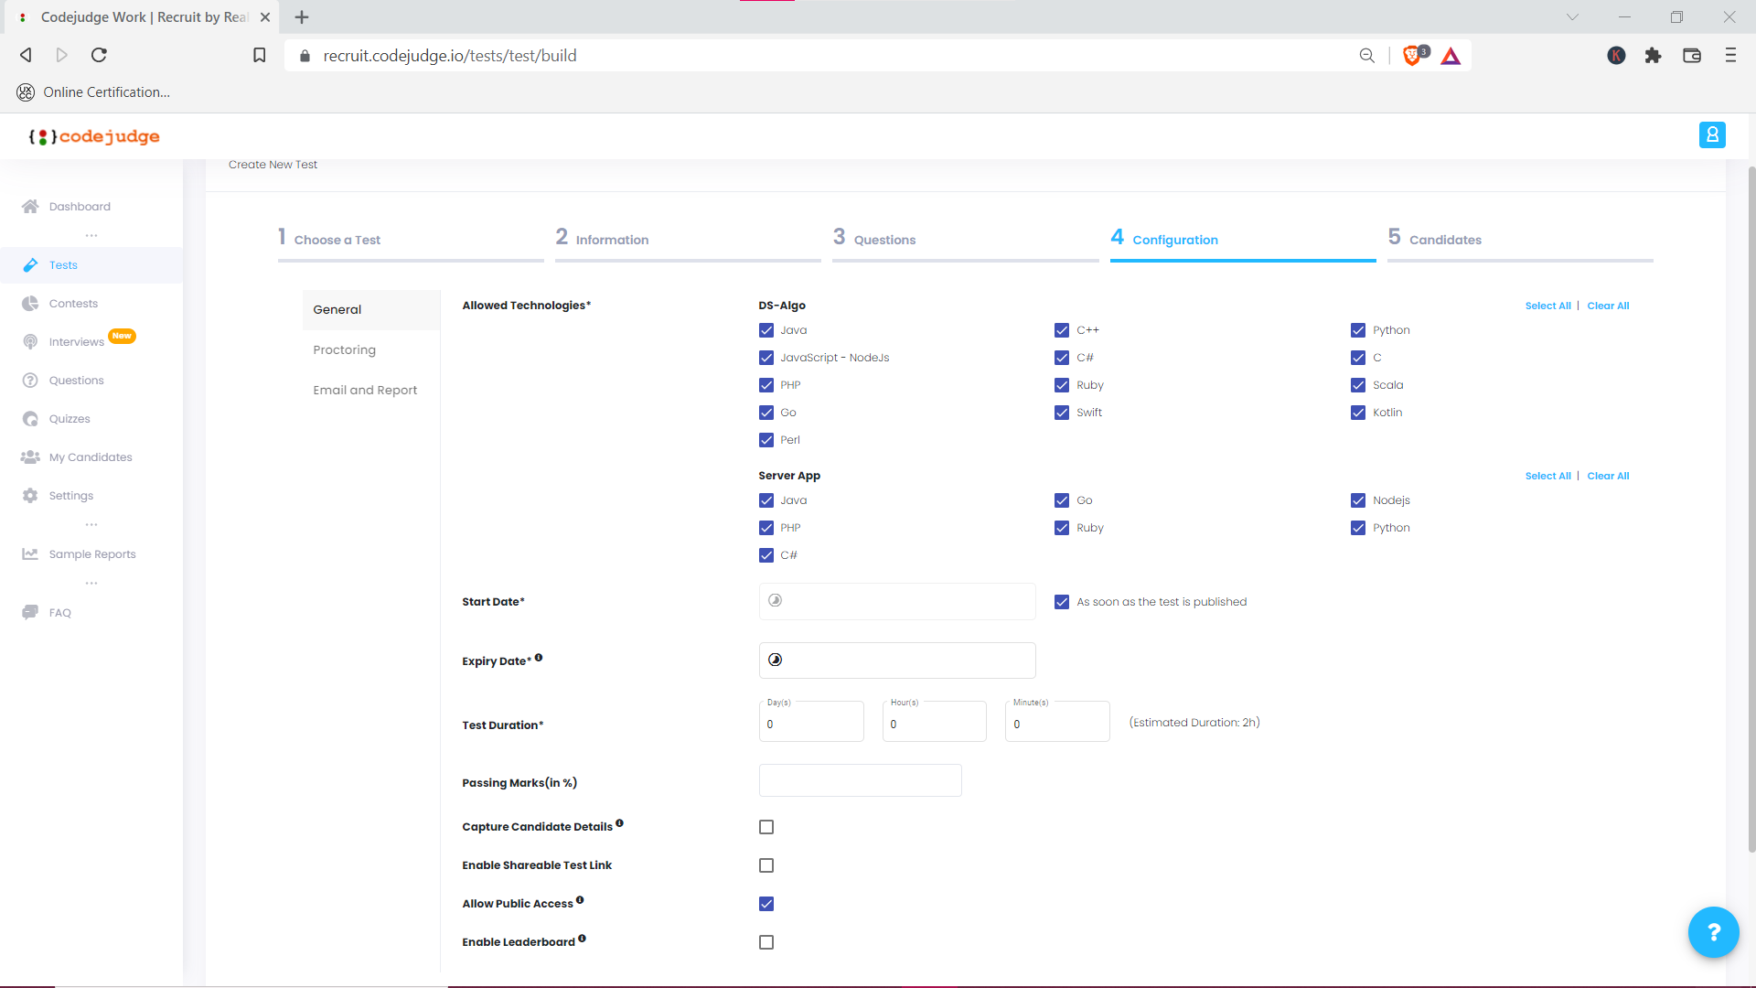Click the floating help question mark
The width and height of the screenshot is (1756, 988).
point(1713,932)
